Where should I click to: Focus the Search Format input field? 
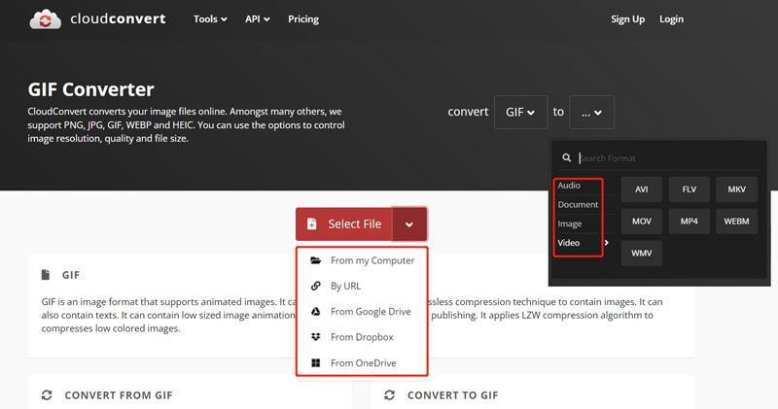(669, 158)
